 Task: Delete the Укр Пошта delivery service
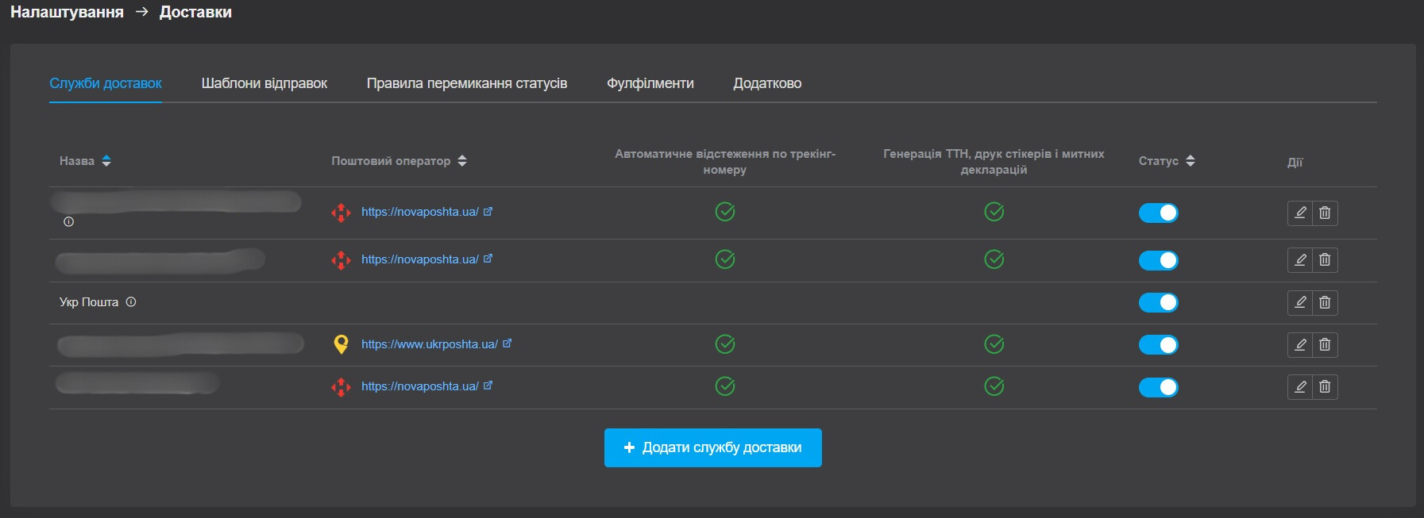tap(1325, 302)
